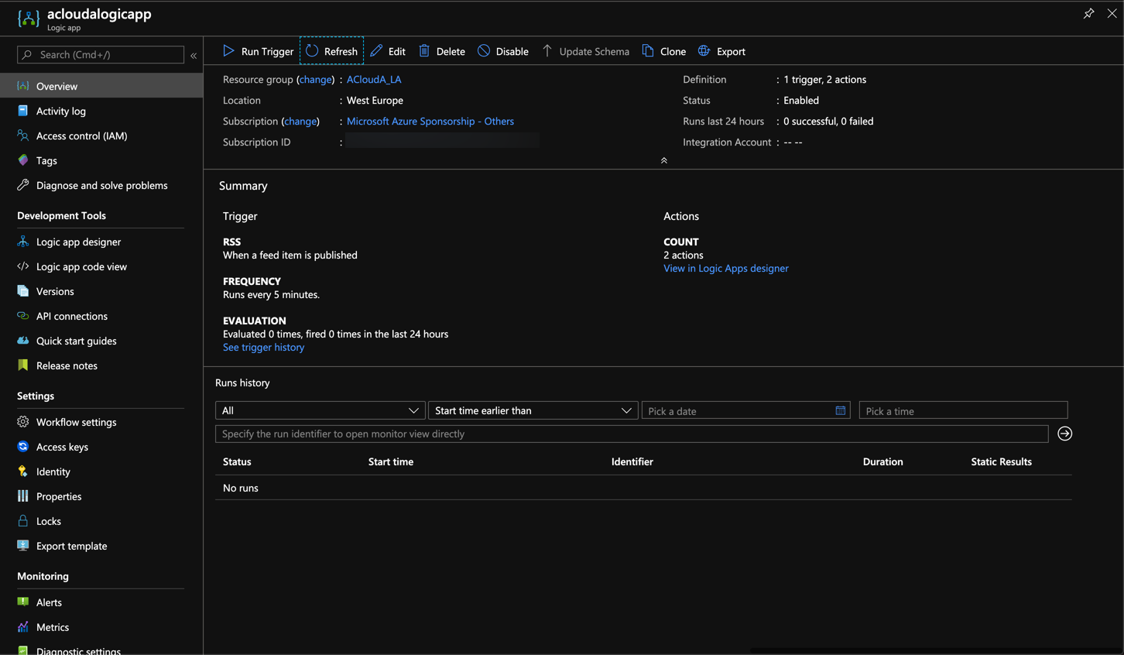
Task: Click the API connections icon
Action: pos(23,316)
